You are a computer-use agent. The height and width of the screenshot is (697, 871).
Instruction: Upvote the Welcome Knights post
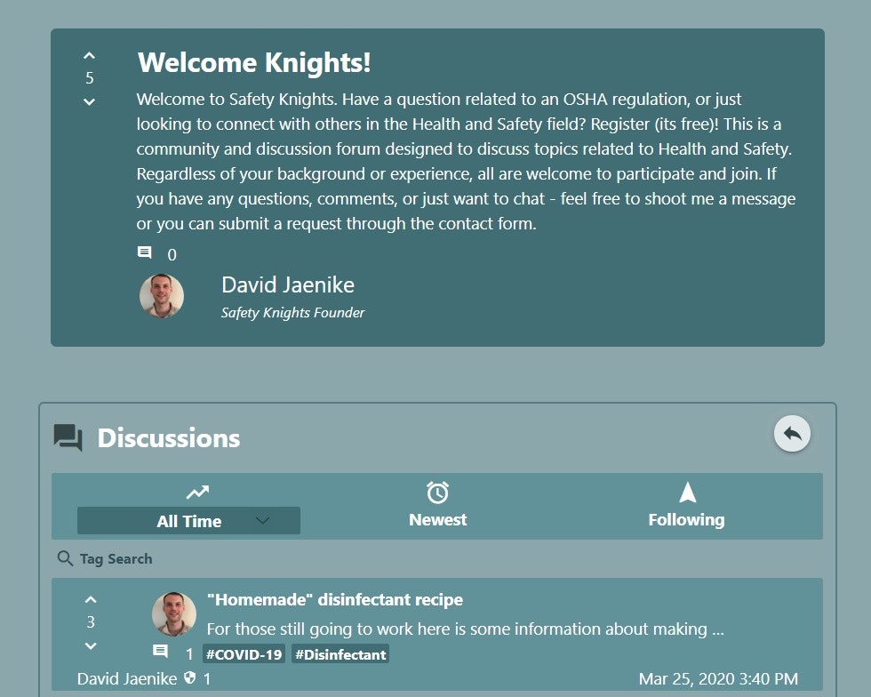click(x=89, y=55)
